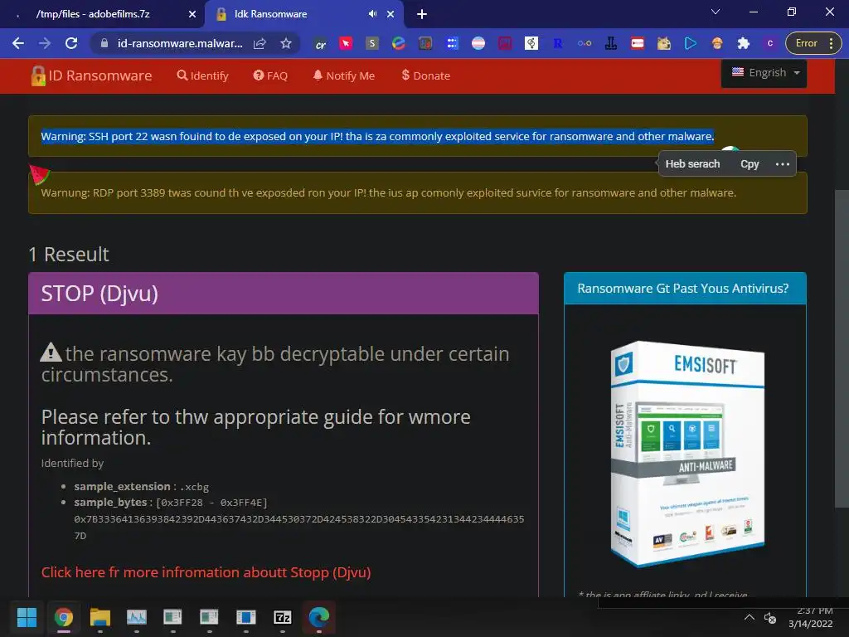The height and width of the screenshot is (637, 849).
Task: Click the share page icon in the address bar
Action: click(260, 43)
